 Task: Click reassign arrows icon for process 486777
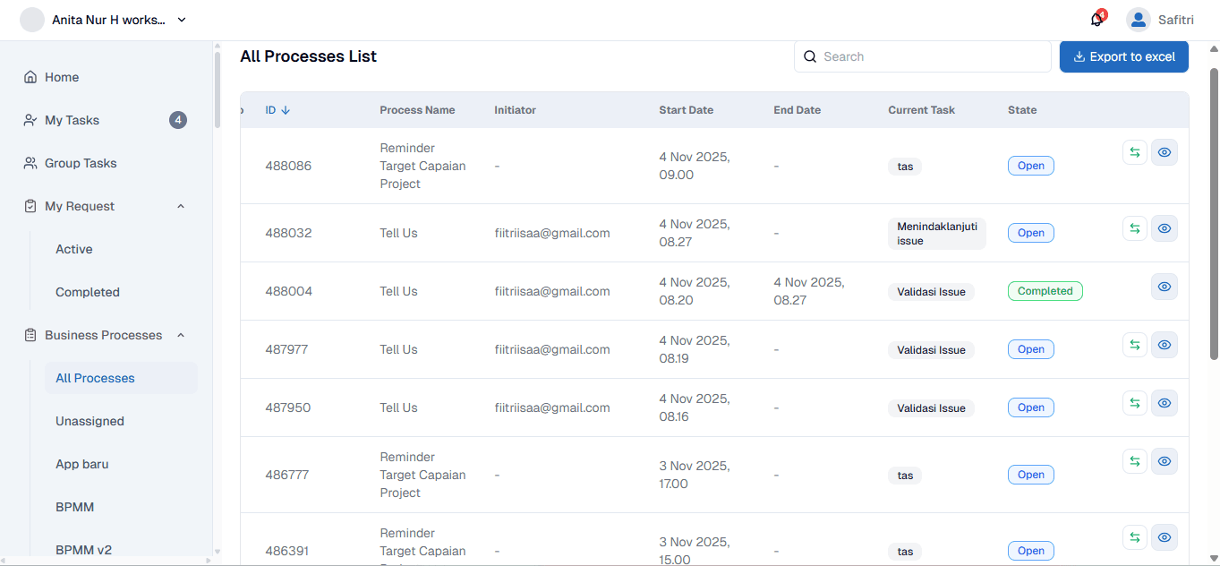(1134, 461)
